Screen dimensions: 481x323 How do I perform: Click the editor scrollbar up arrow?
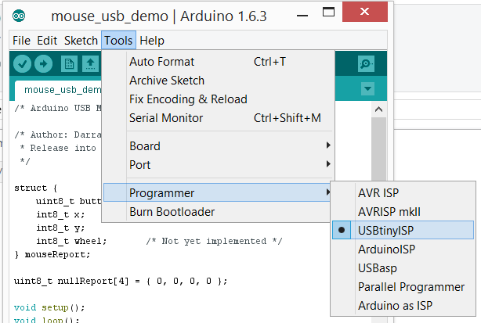coord(378,109)
